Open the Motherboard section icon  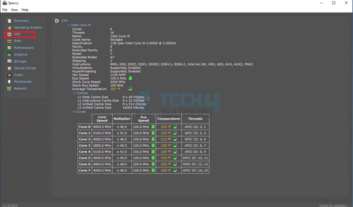[9, 48]
